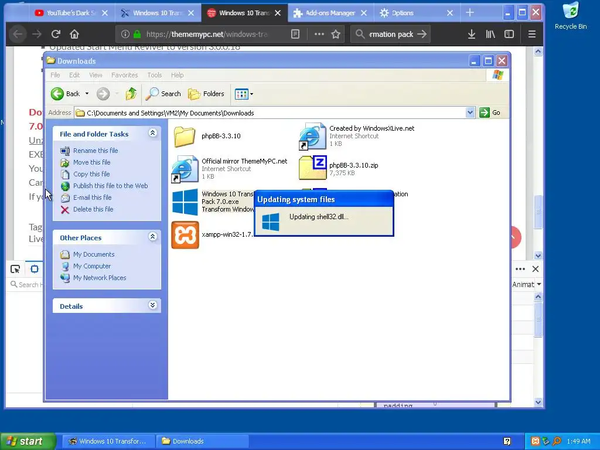600x450 pixels.
Task: Go up one folder level icon
Action: click(x=131, y=94)
